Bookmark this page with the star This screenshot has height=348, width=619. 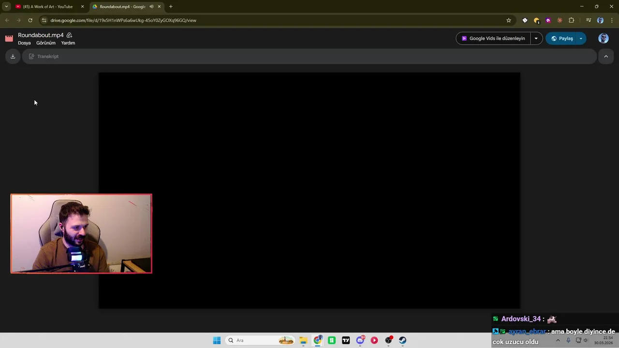[509, 20]
